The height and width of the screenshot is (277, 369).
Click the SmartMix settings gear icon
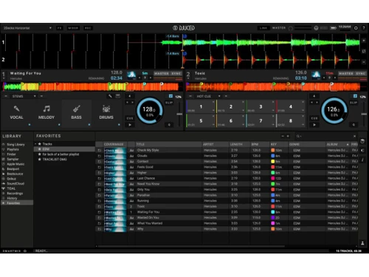click(25, 251)
